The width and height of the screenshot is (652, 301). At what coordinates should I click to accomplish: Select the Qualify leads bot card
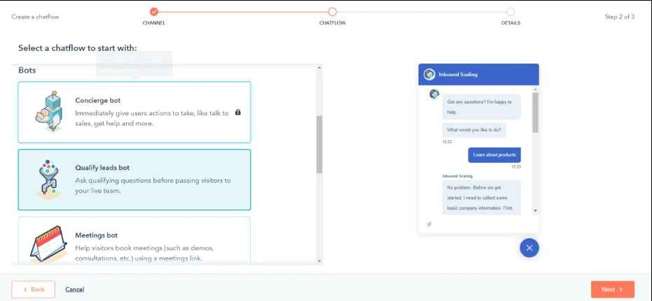click(x=134, y=179)
